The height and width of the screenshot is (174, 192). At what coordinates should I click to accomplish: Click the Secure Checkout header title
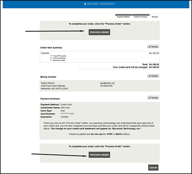101,4
